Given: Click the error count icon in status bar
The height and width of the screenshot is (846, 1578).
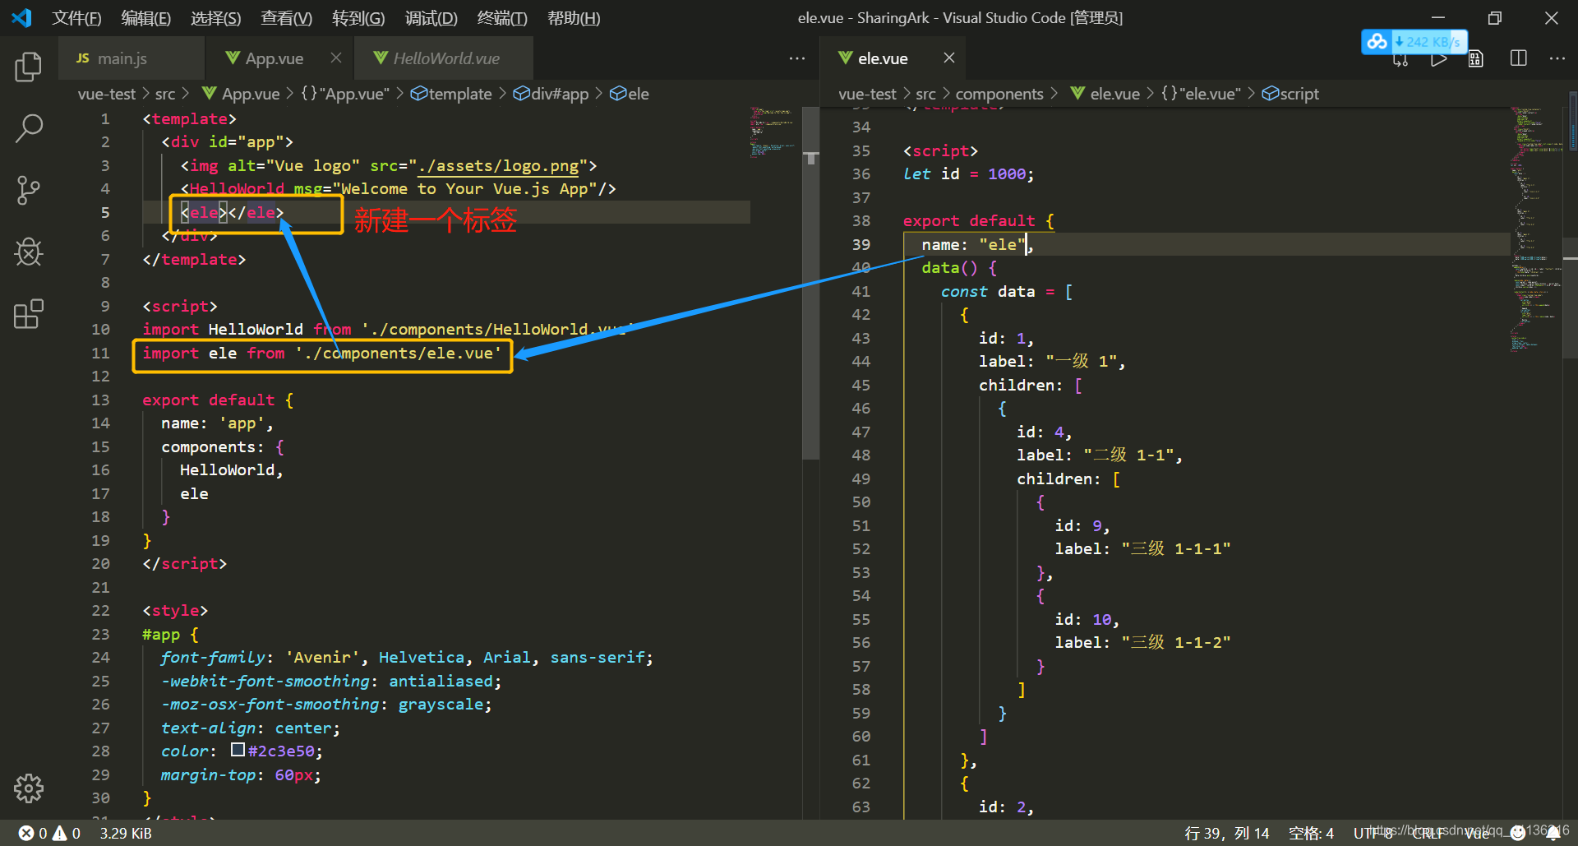Looking at the screenshot, I should 26,833.
